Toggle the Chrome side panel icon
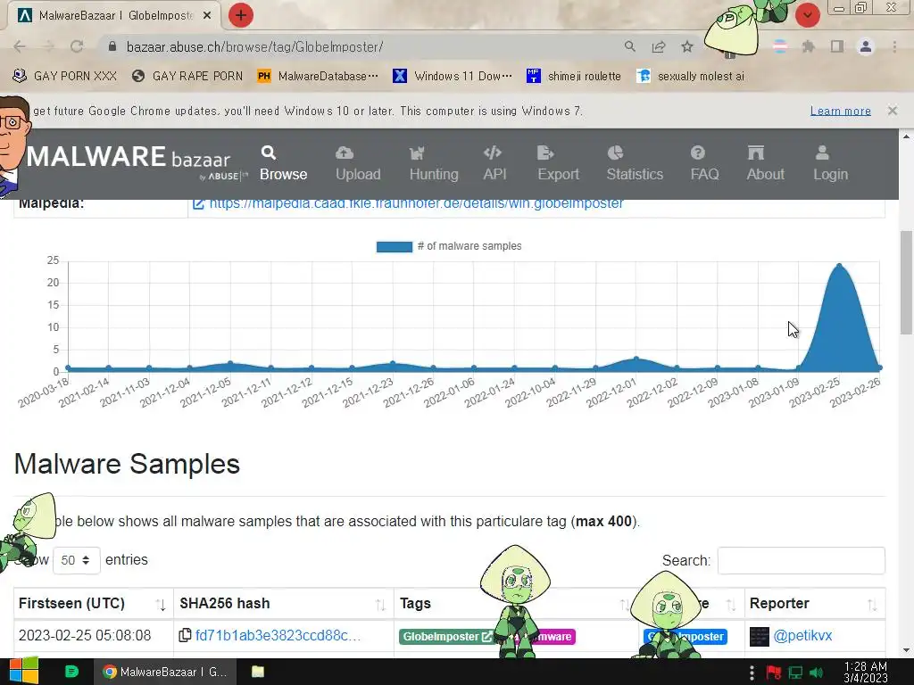 [x=837, y=46]
